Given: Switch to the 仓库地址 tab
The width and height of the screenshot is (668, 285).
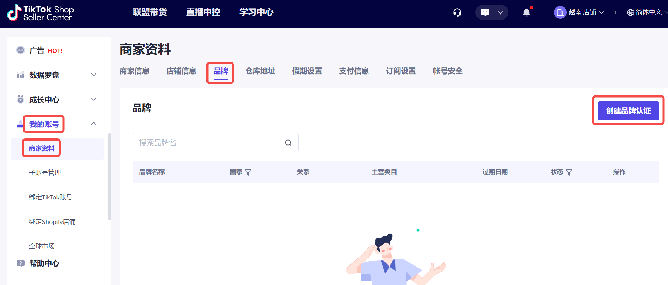Looking at the screenshot, I should [x=260, y=71].
